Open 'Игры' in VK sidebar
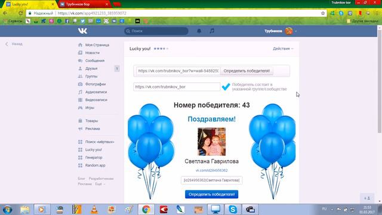This screenshot has height=215, width=382. (x=90, y=107)
